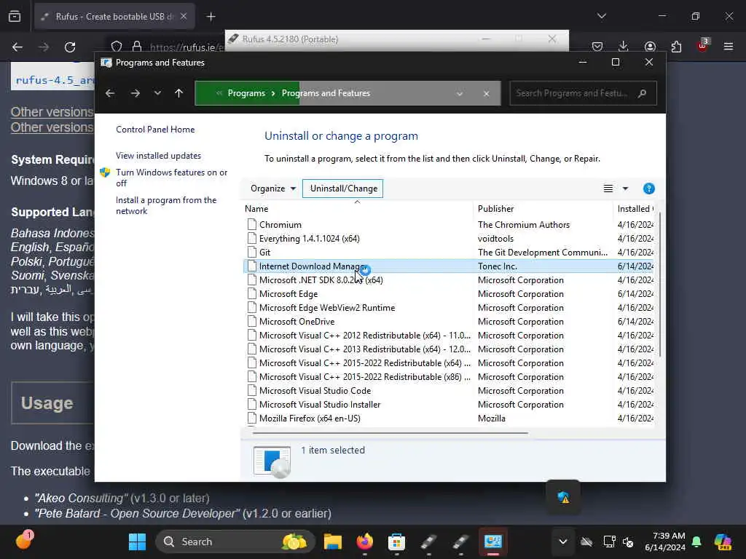This screenshot has height=559, width=746.
Task: Show hidden tray icons chevron
Action: click(563, 542)
